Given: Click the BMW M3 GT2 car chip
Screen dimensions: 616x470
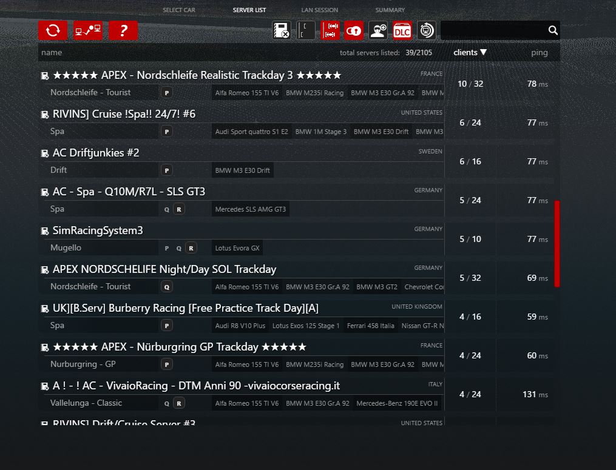Looking at the screenshot, I should 377,287.
